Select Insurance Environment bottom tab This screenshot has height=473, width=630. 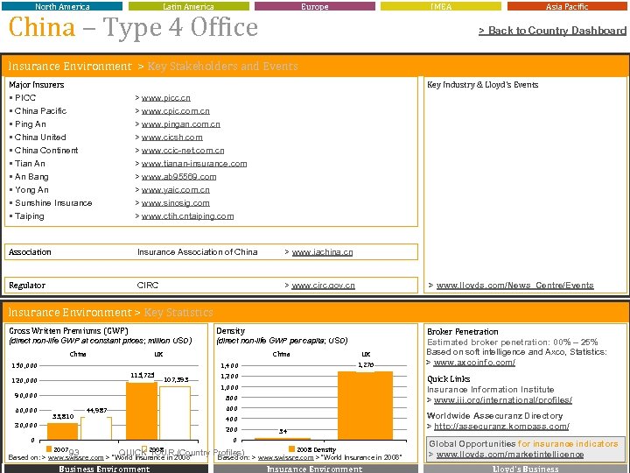[315, 469]
